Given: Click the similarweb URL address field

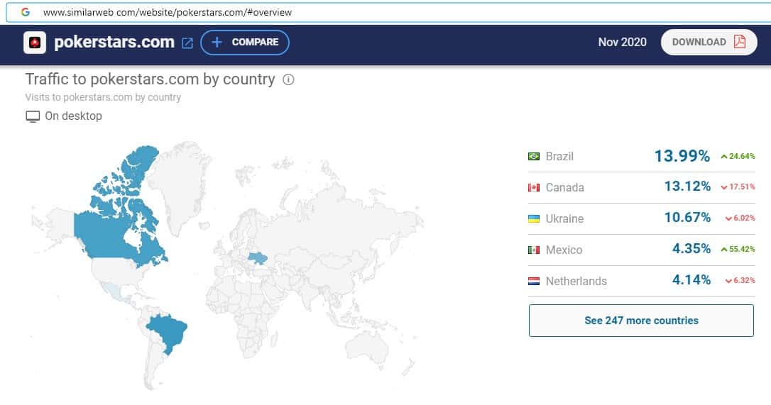Looking at the screenshot, I should coord(388,12).
